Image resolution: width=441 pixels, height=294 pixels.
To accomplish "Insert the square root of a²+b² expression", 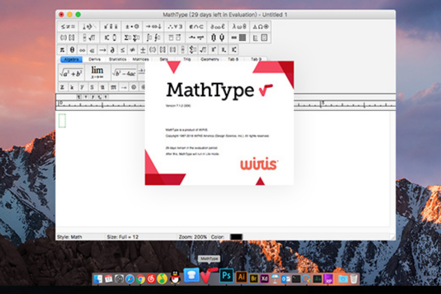I will 71,73.
